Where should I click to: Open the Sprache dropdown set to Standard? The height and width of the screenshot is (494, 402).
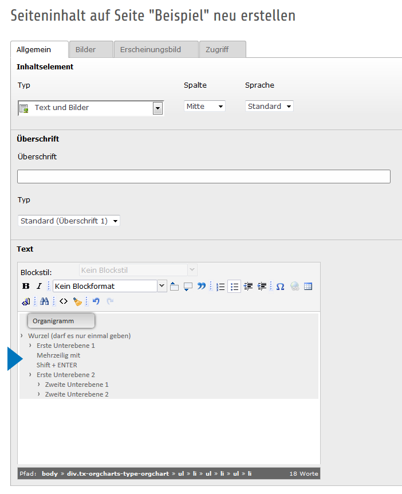tap(269, 106)
